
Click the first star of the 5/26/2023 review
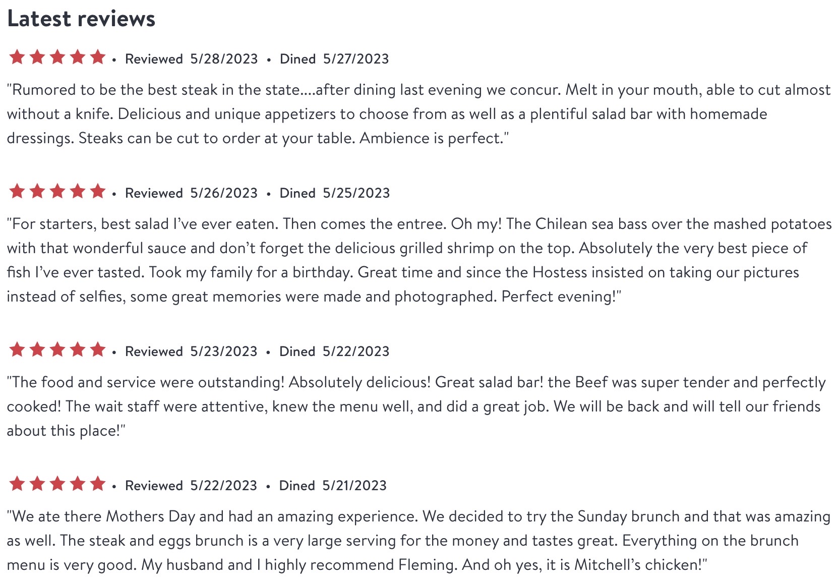coord(17,191)
